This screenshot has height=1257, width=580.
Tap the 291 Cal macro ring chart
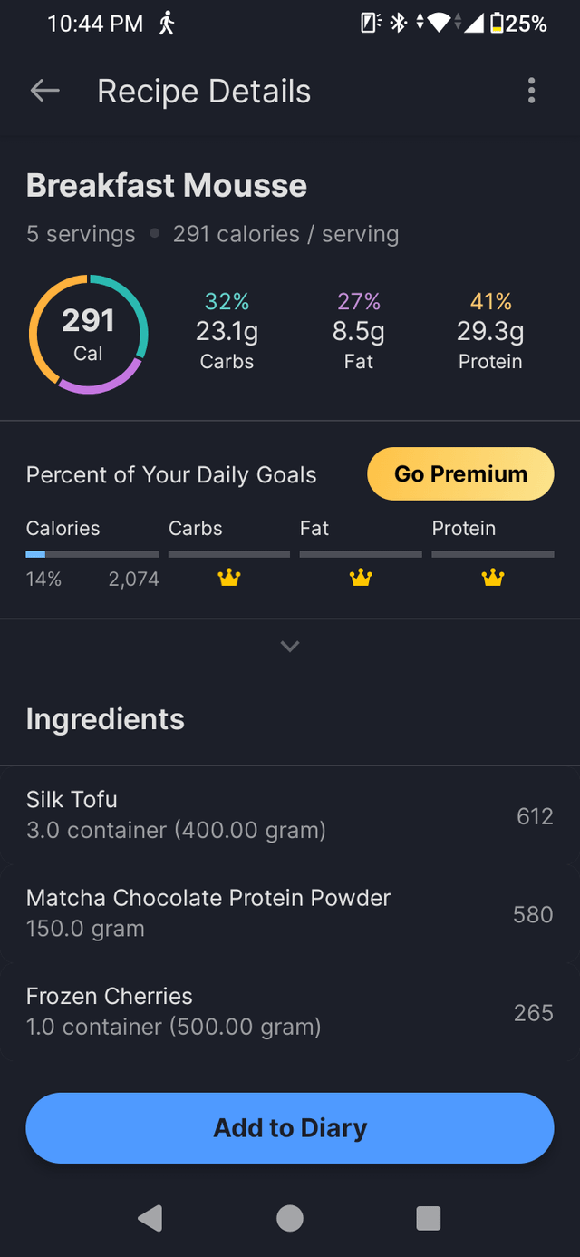[88, 334]
